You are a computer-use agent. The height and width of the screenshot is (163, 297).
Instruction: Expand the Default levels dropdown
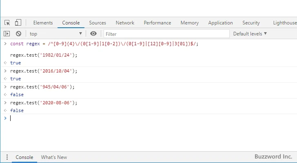(250, 34)
